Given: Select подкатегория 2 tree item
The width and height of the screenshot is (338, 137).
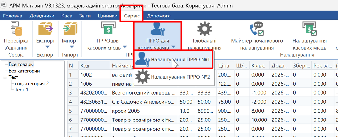Looking at the screenshot, I should tap(31, 83).
